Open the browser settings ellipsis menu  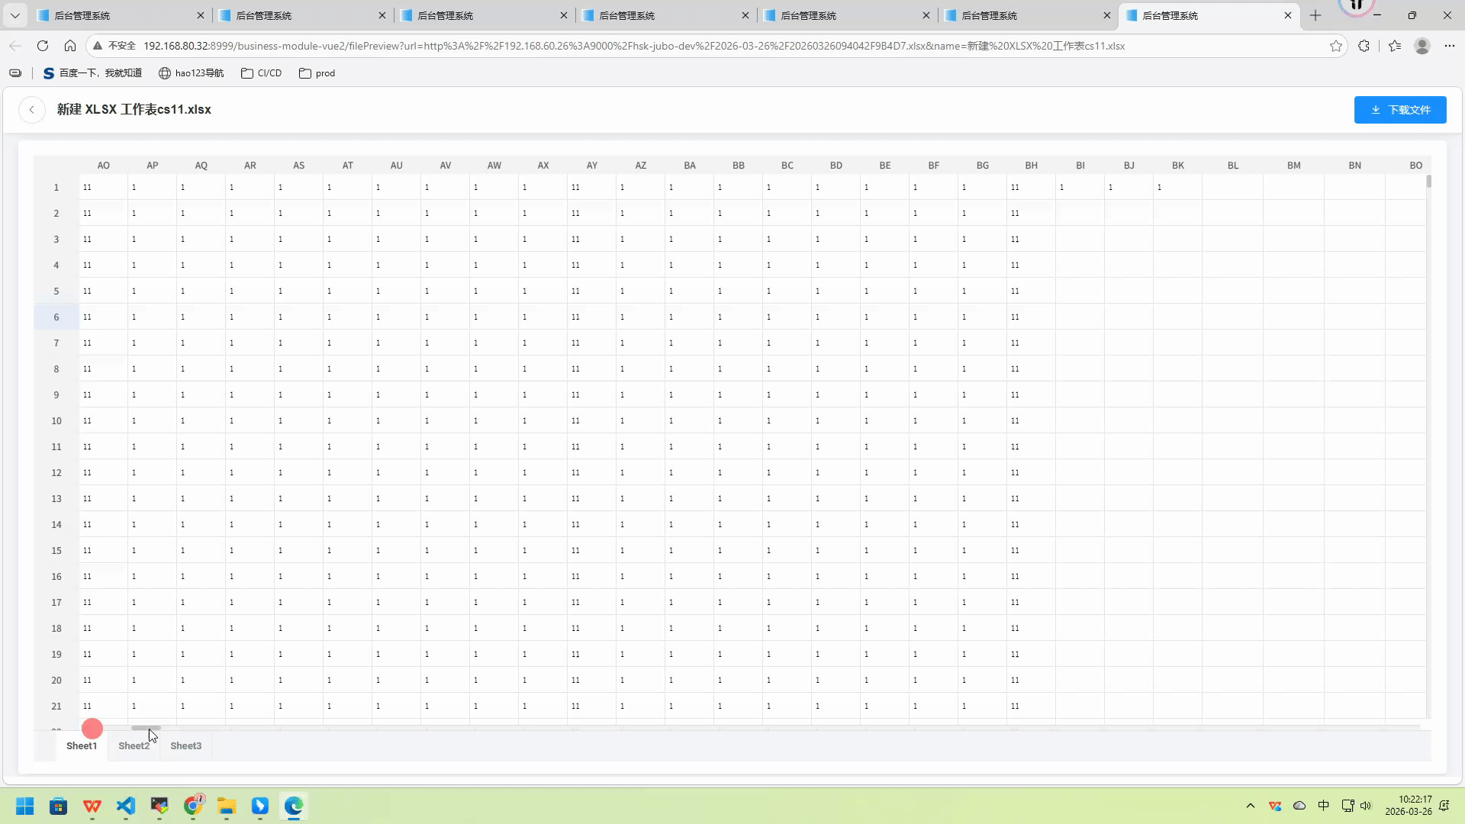click(x=1449, y=46)
